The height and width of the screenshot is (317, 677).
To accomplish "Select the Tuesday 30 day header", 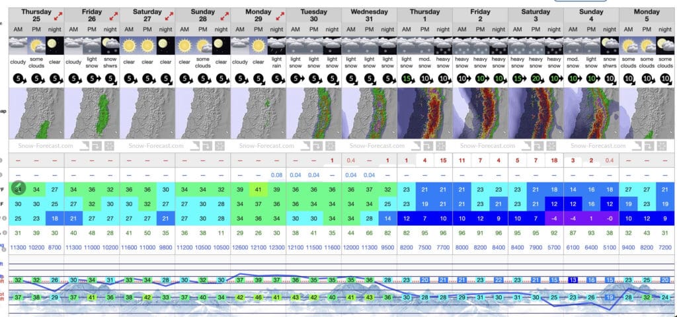I will click(x=314, y=15).
